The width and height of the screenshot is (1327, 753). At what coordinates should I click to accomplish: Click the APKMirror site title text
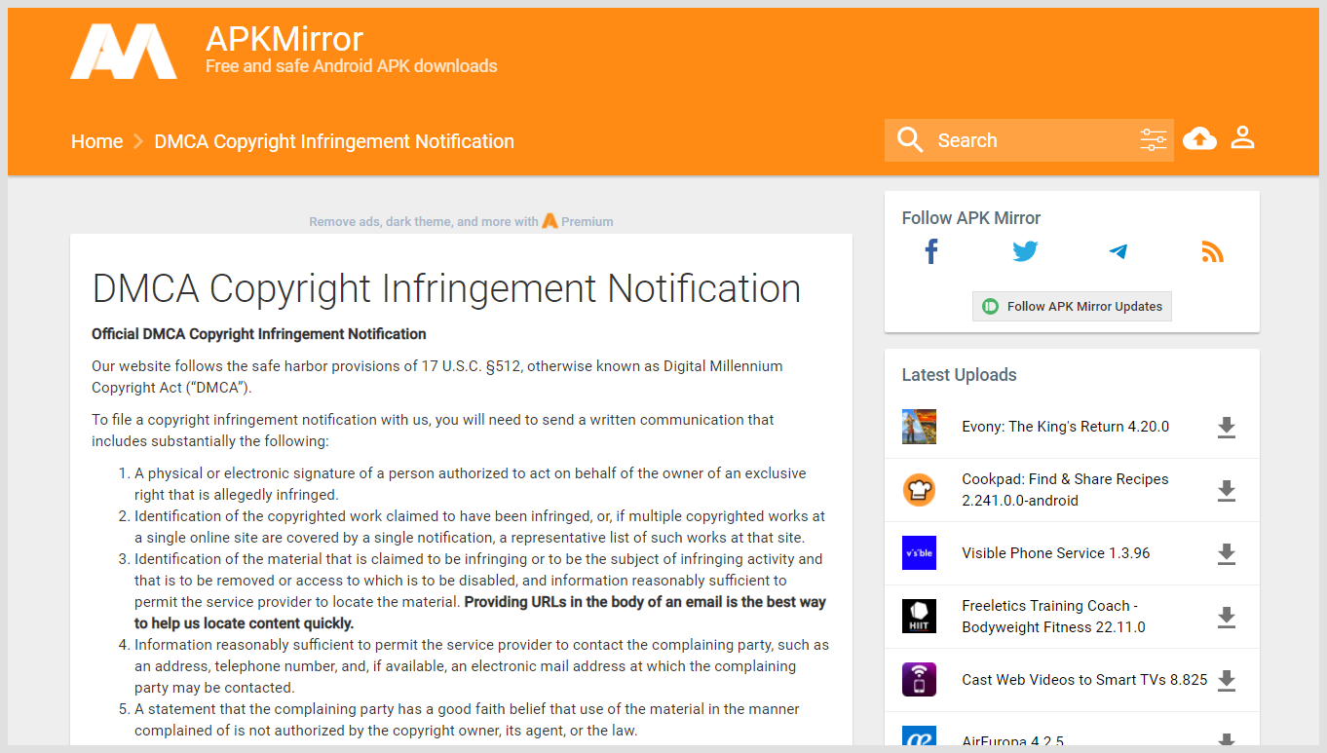click(284, 39)
